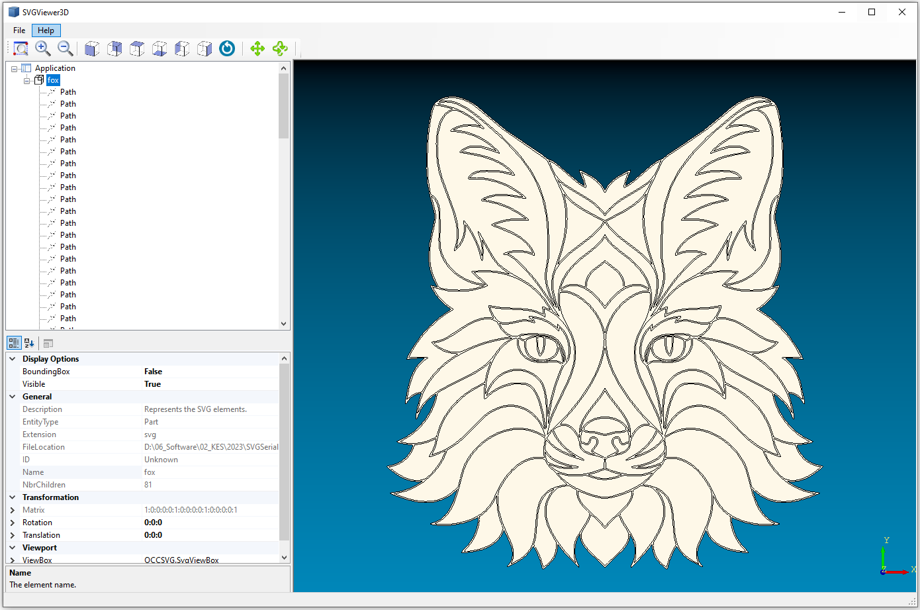Collapse the Application tree node
The height and width of the screenshot is (610, 920).
(15, 69)
